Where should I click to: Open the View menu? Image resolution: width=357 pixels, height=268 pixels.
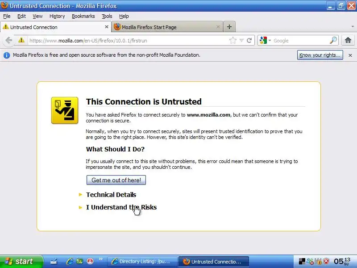click(37, 16)
